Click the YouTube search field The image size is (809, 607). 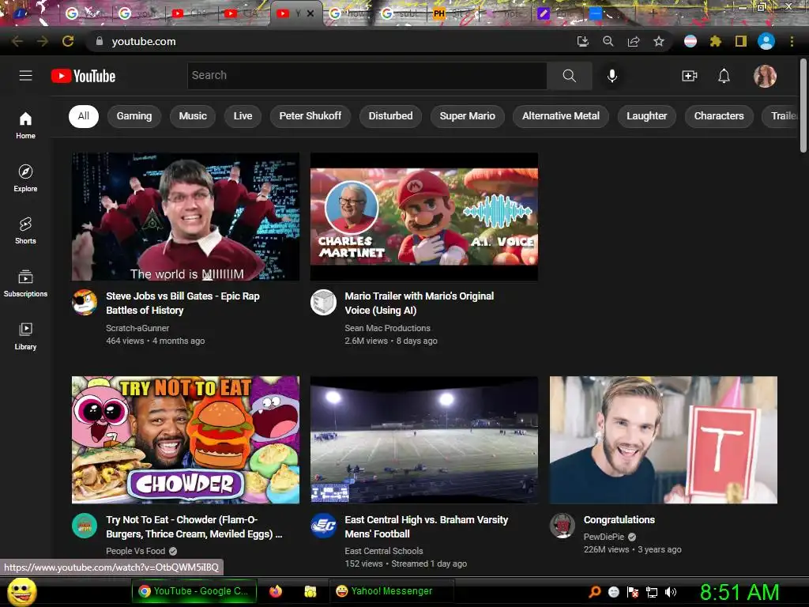pos(367,76)
